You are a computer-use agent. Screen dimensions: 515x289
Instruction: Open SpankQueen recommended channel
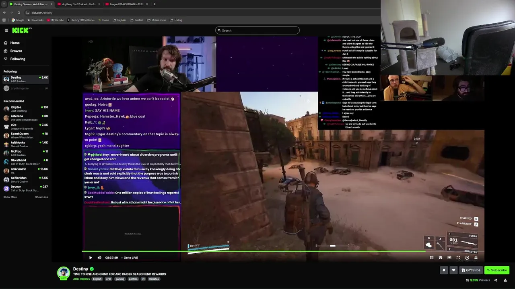click(x=25, y=135)
